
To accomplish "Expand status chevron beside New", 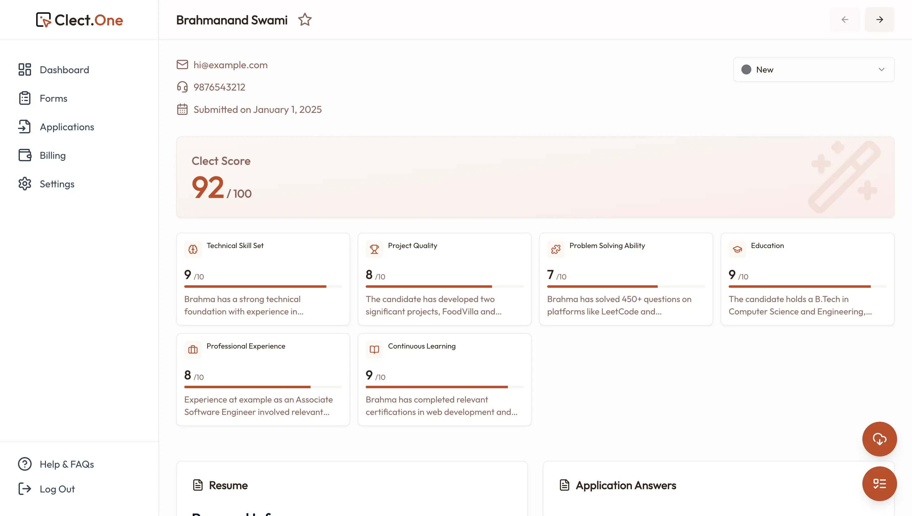I will pyautogui.click(x=881, y=69).
